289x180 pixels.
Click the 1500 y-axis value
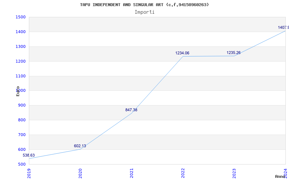[x=21, y=17]
